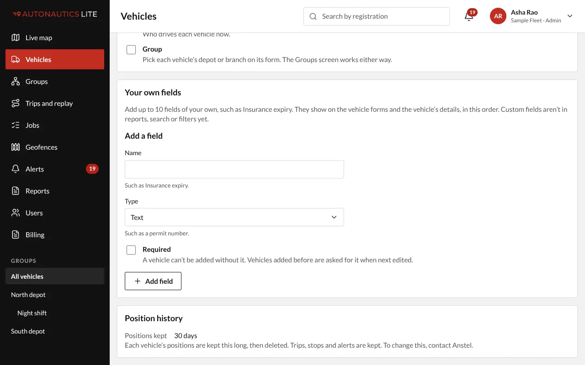585x365 pixels.
Task: Click the Asha Rao name in the header
Action: pos(524,12)
